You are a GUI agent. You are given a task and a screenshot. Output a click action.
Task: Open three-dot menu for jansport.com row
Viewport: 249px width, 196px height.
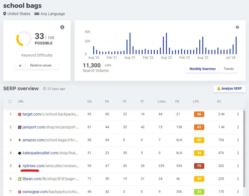point(238,127)
